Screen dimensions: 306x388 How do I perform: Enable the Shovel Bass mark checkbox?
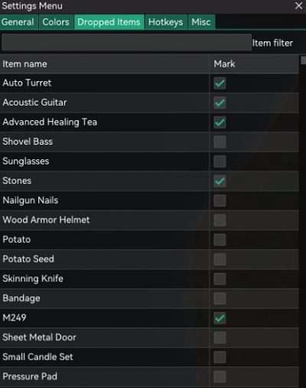220,142
